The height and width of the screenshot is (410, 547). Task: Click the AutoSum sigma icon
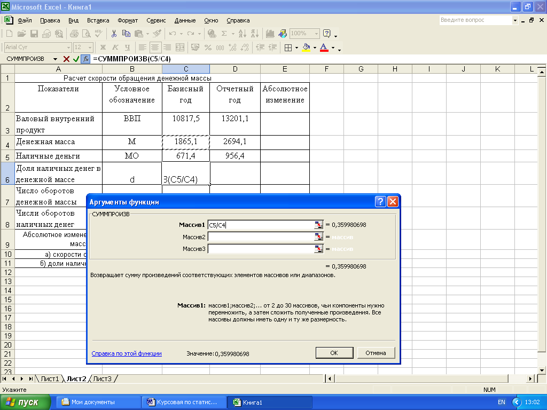[224, 34]
